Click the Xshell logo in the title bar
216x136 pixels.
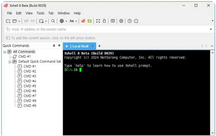[6, 5]
